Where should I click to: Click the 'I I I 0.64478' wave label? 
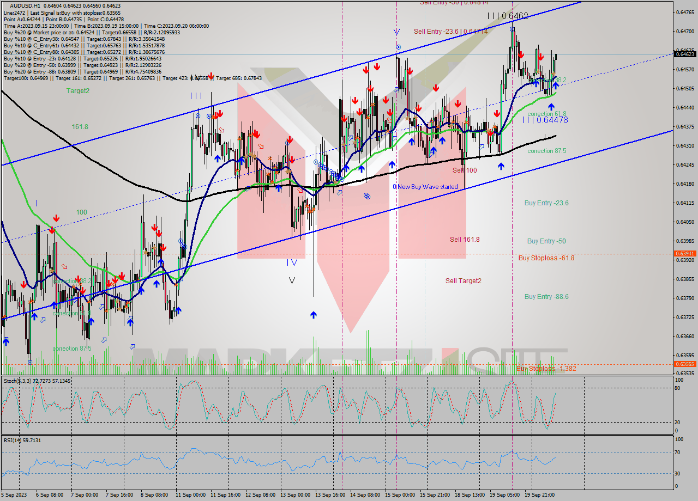[x=545, y=120]
